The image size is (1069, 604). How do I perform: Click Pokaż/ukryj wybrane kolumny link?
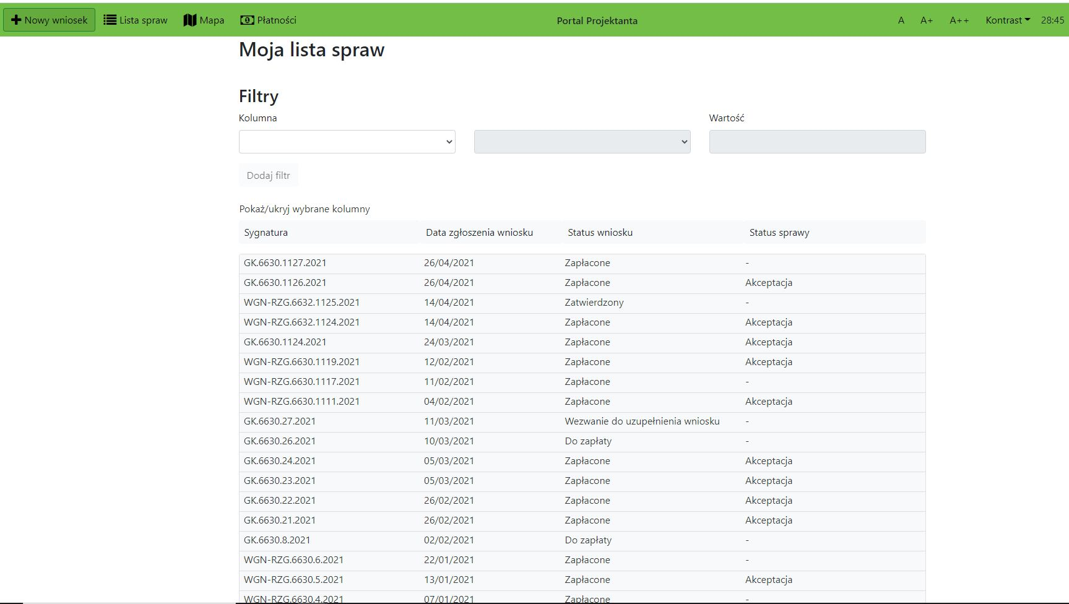tap(305, 209)
